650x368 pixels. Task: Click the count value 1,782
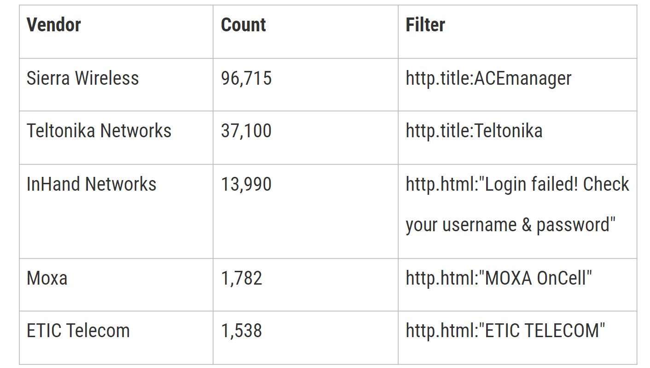(242, 278)
